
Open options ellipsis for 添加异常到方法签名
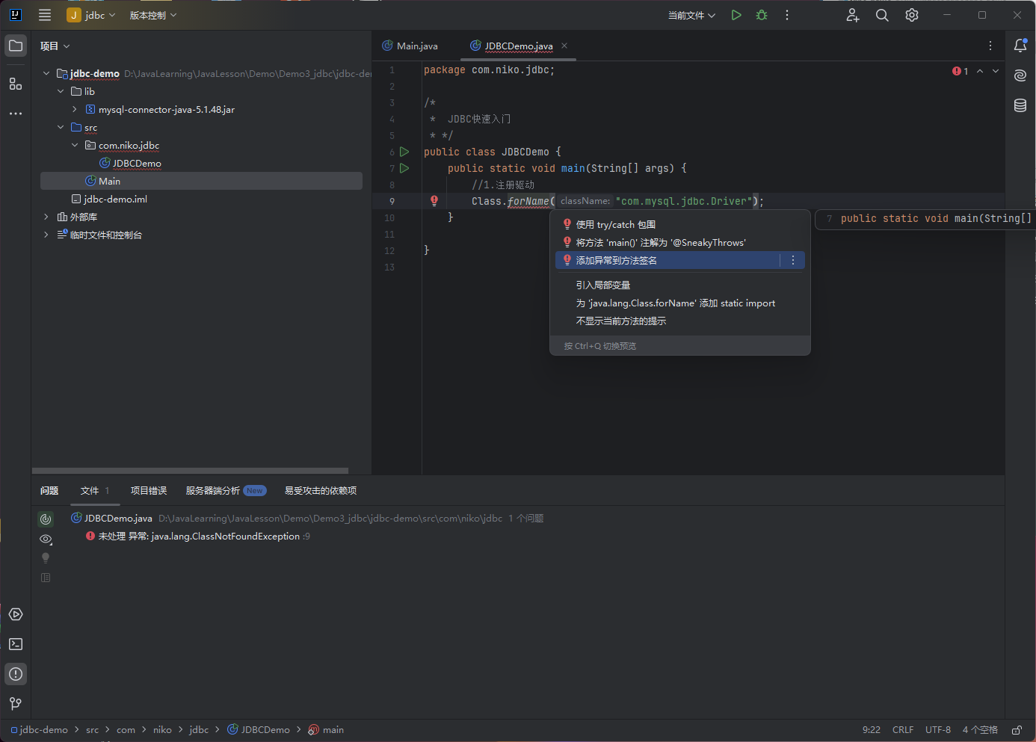coord(793,260)
